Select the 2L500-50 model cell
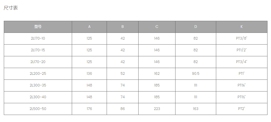271x122 pixels. point(38,109)
